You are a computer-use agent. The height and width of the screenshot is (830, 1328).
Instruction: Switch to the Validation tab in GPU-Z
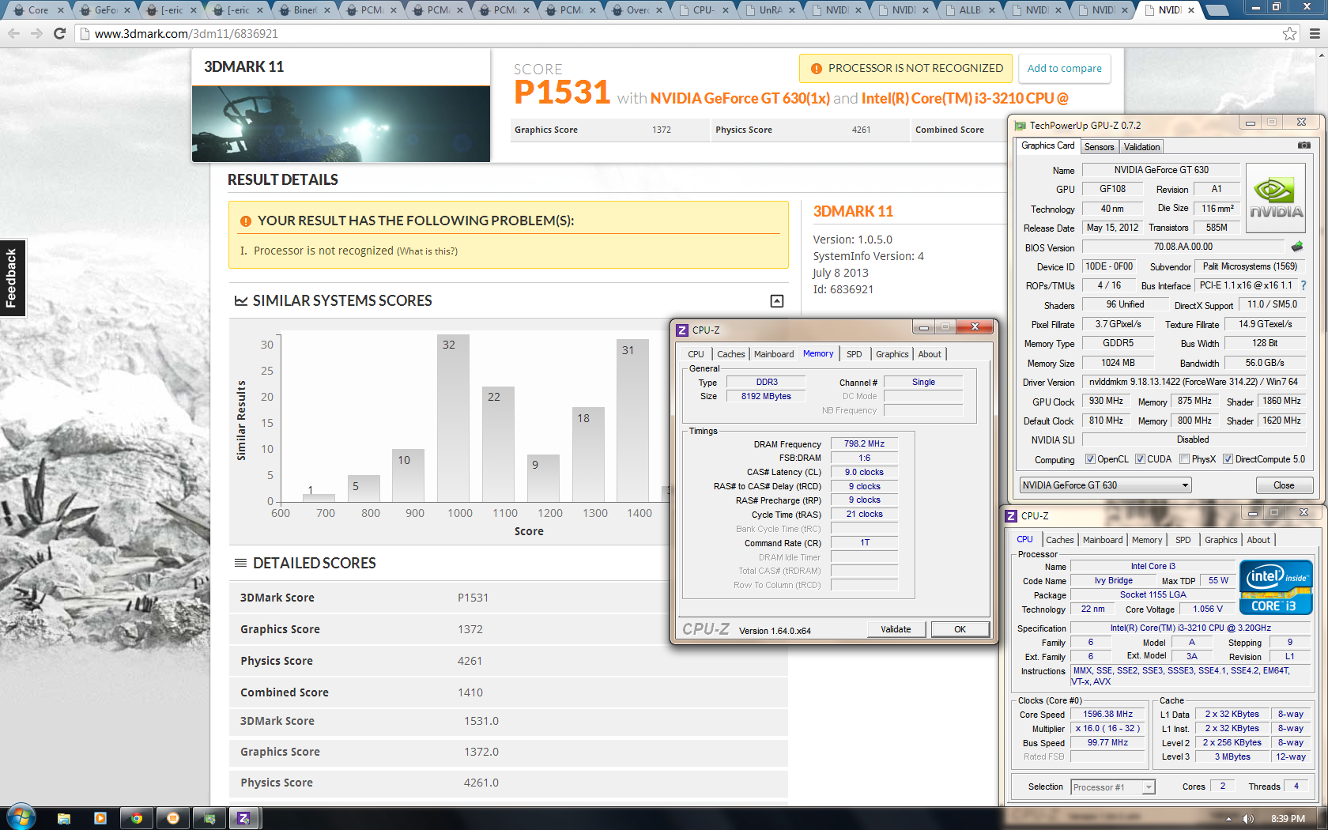pos(1141,147)
